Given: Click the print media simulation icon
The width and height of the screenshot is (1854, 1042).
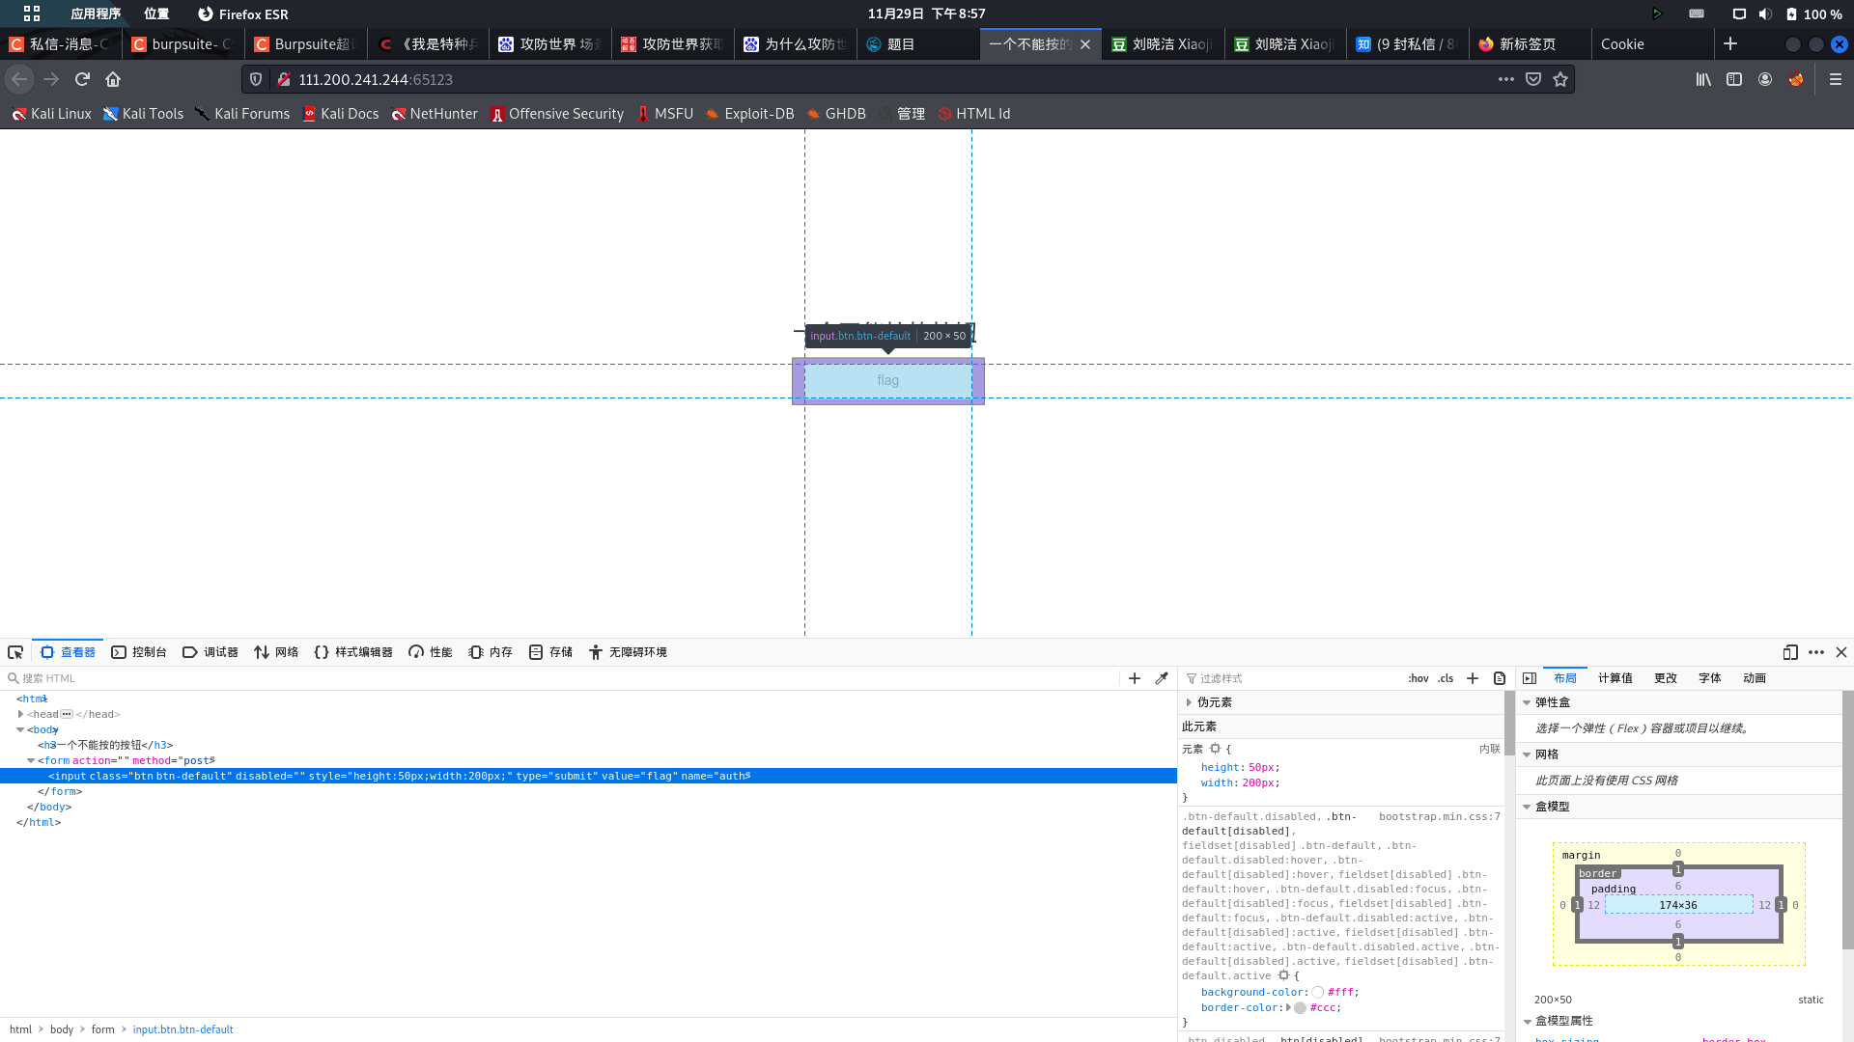Looking at the screenshot, I should click(1500, 678).
